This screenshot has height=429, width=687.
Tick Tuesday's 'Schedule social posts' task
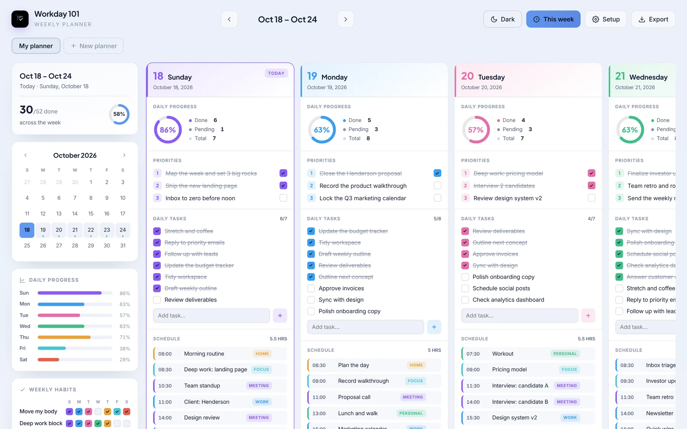tap(465, 288)
